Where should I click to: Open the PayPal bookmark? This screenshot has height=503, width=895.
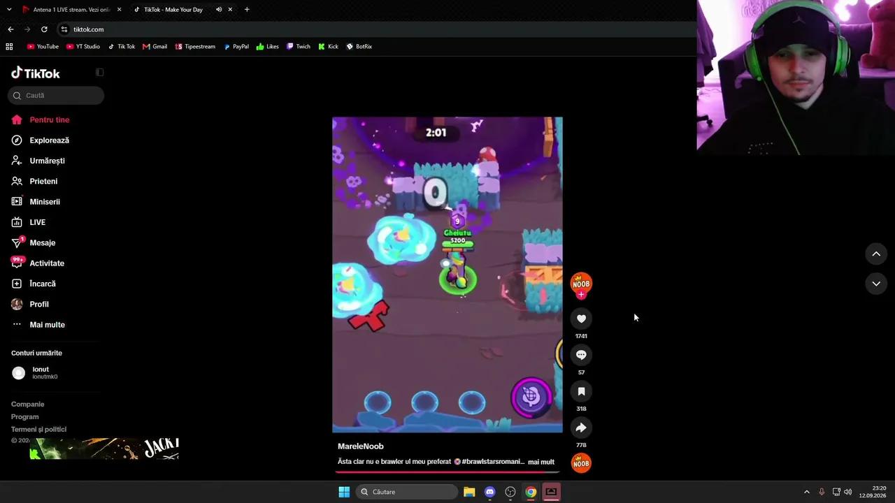[236, 47]
